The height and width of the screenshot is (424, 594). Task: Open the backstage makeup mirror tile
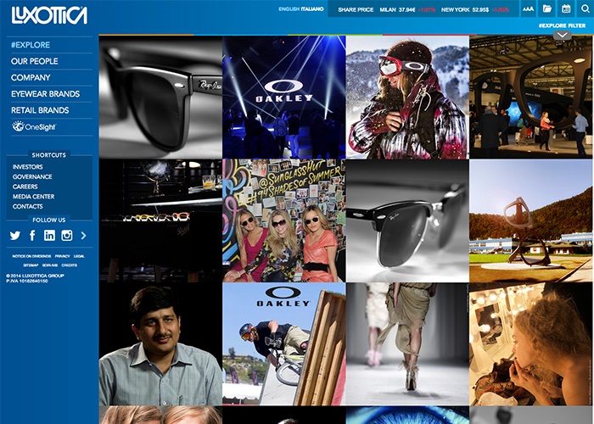point(531,344)
